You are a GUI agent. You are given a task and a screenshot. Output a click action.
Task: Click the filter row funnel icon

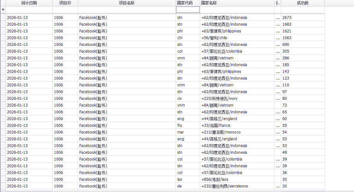coord(3,10)
